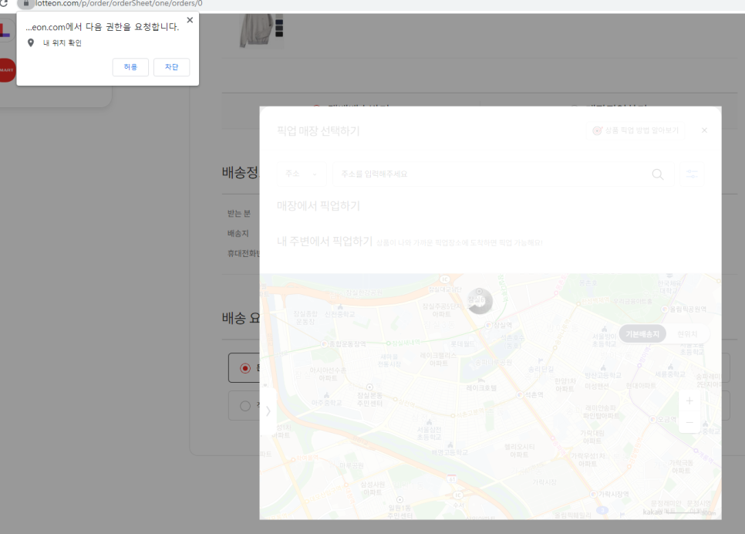
Task: Click 롯데월드 label on map
Action: point(463,344)
